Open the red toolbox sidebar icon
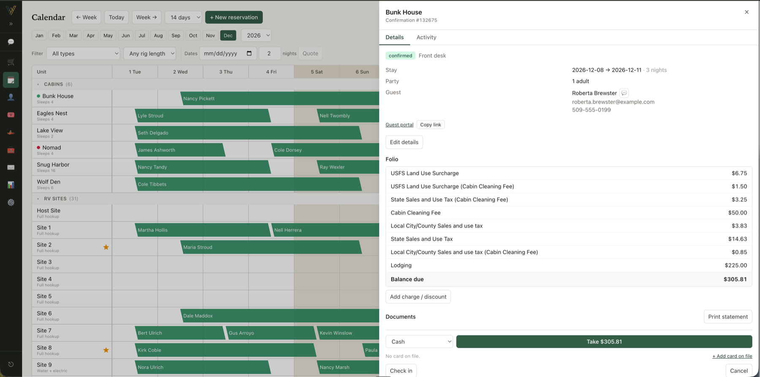This screenshot has width=760, height=377. click(11, 150)
